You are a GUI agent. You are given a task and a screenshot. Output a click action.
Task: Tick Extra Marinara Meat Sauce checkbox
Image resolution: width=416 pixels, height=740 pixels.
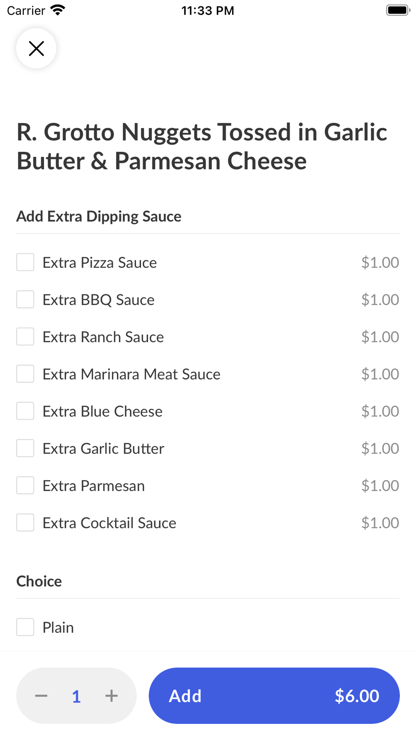[x=25, y=374]
